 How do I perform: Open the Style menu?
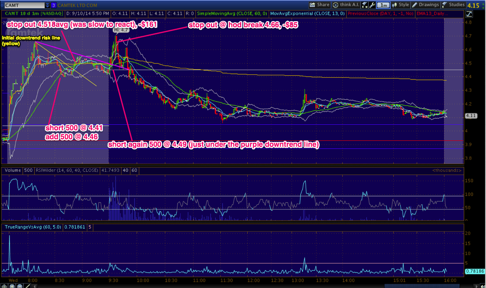click(x=402, y=5)
